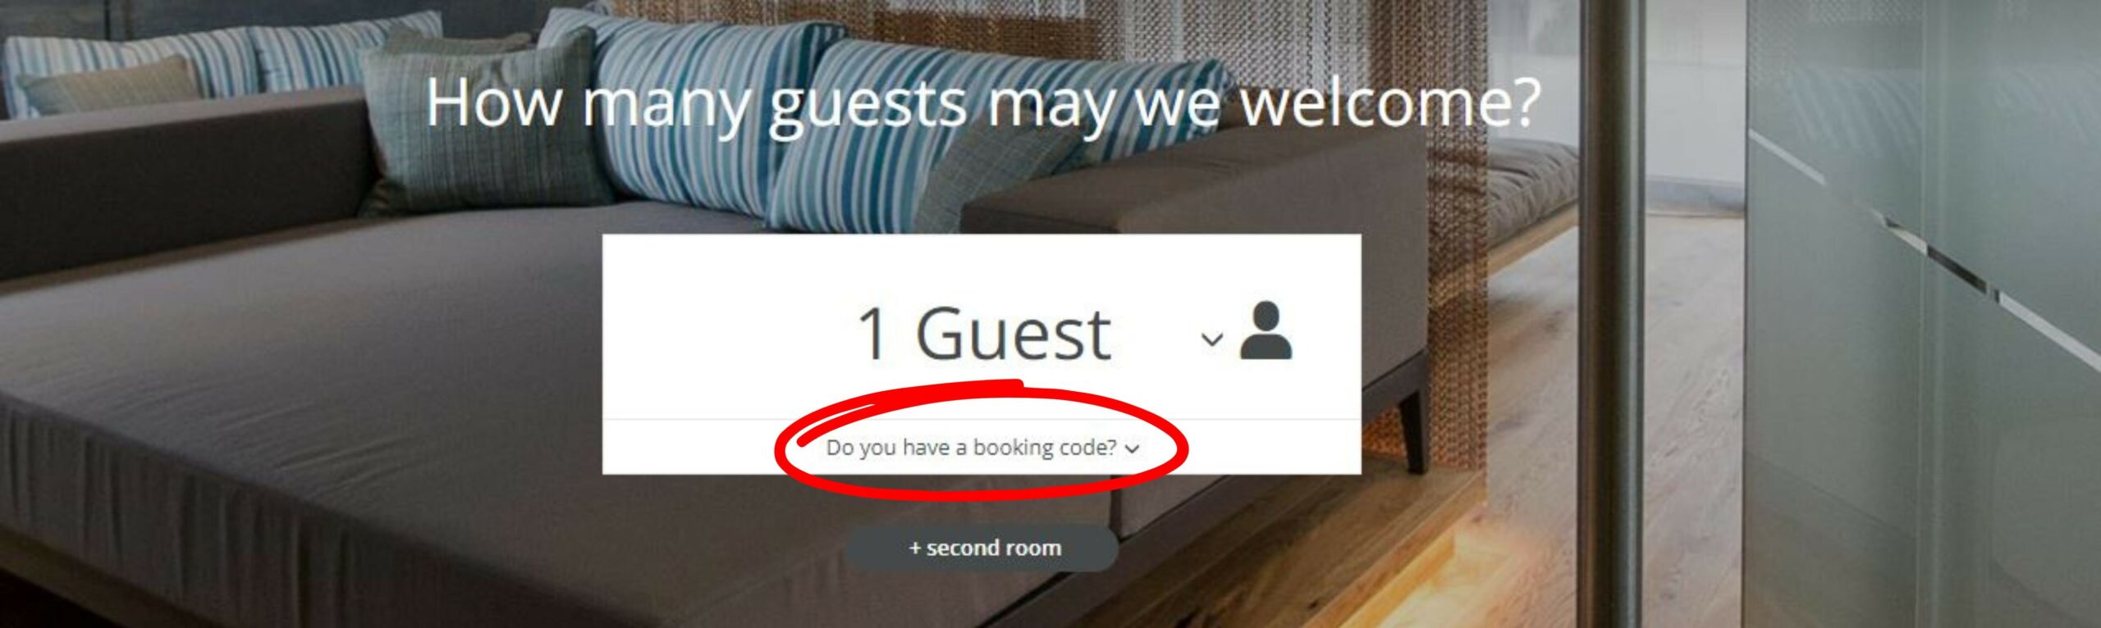Click the '+ second room' pill button label
The image size is (2101, 628).
click(985, 548)
